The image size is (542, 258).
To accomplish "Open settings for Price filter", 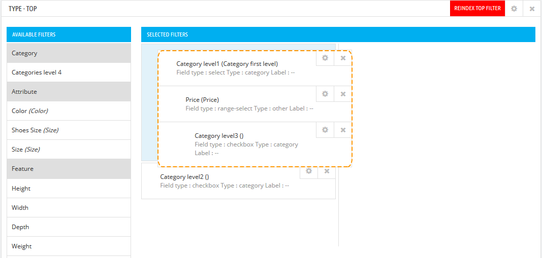I will [x=325, y=94].
